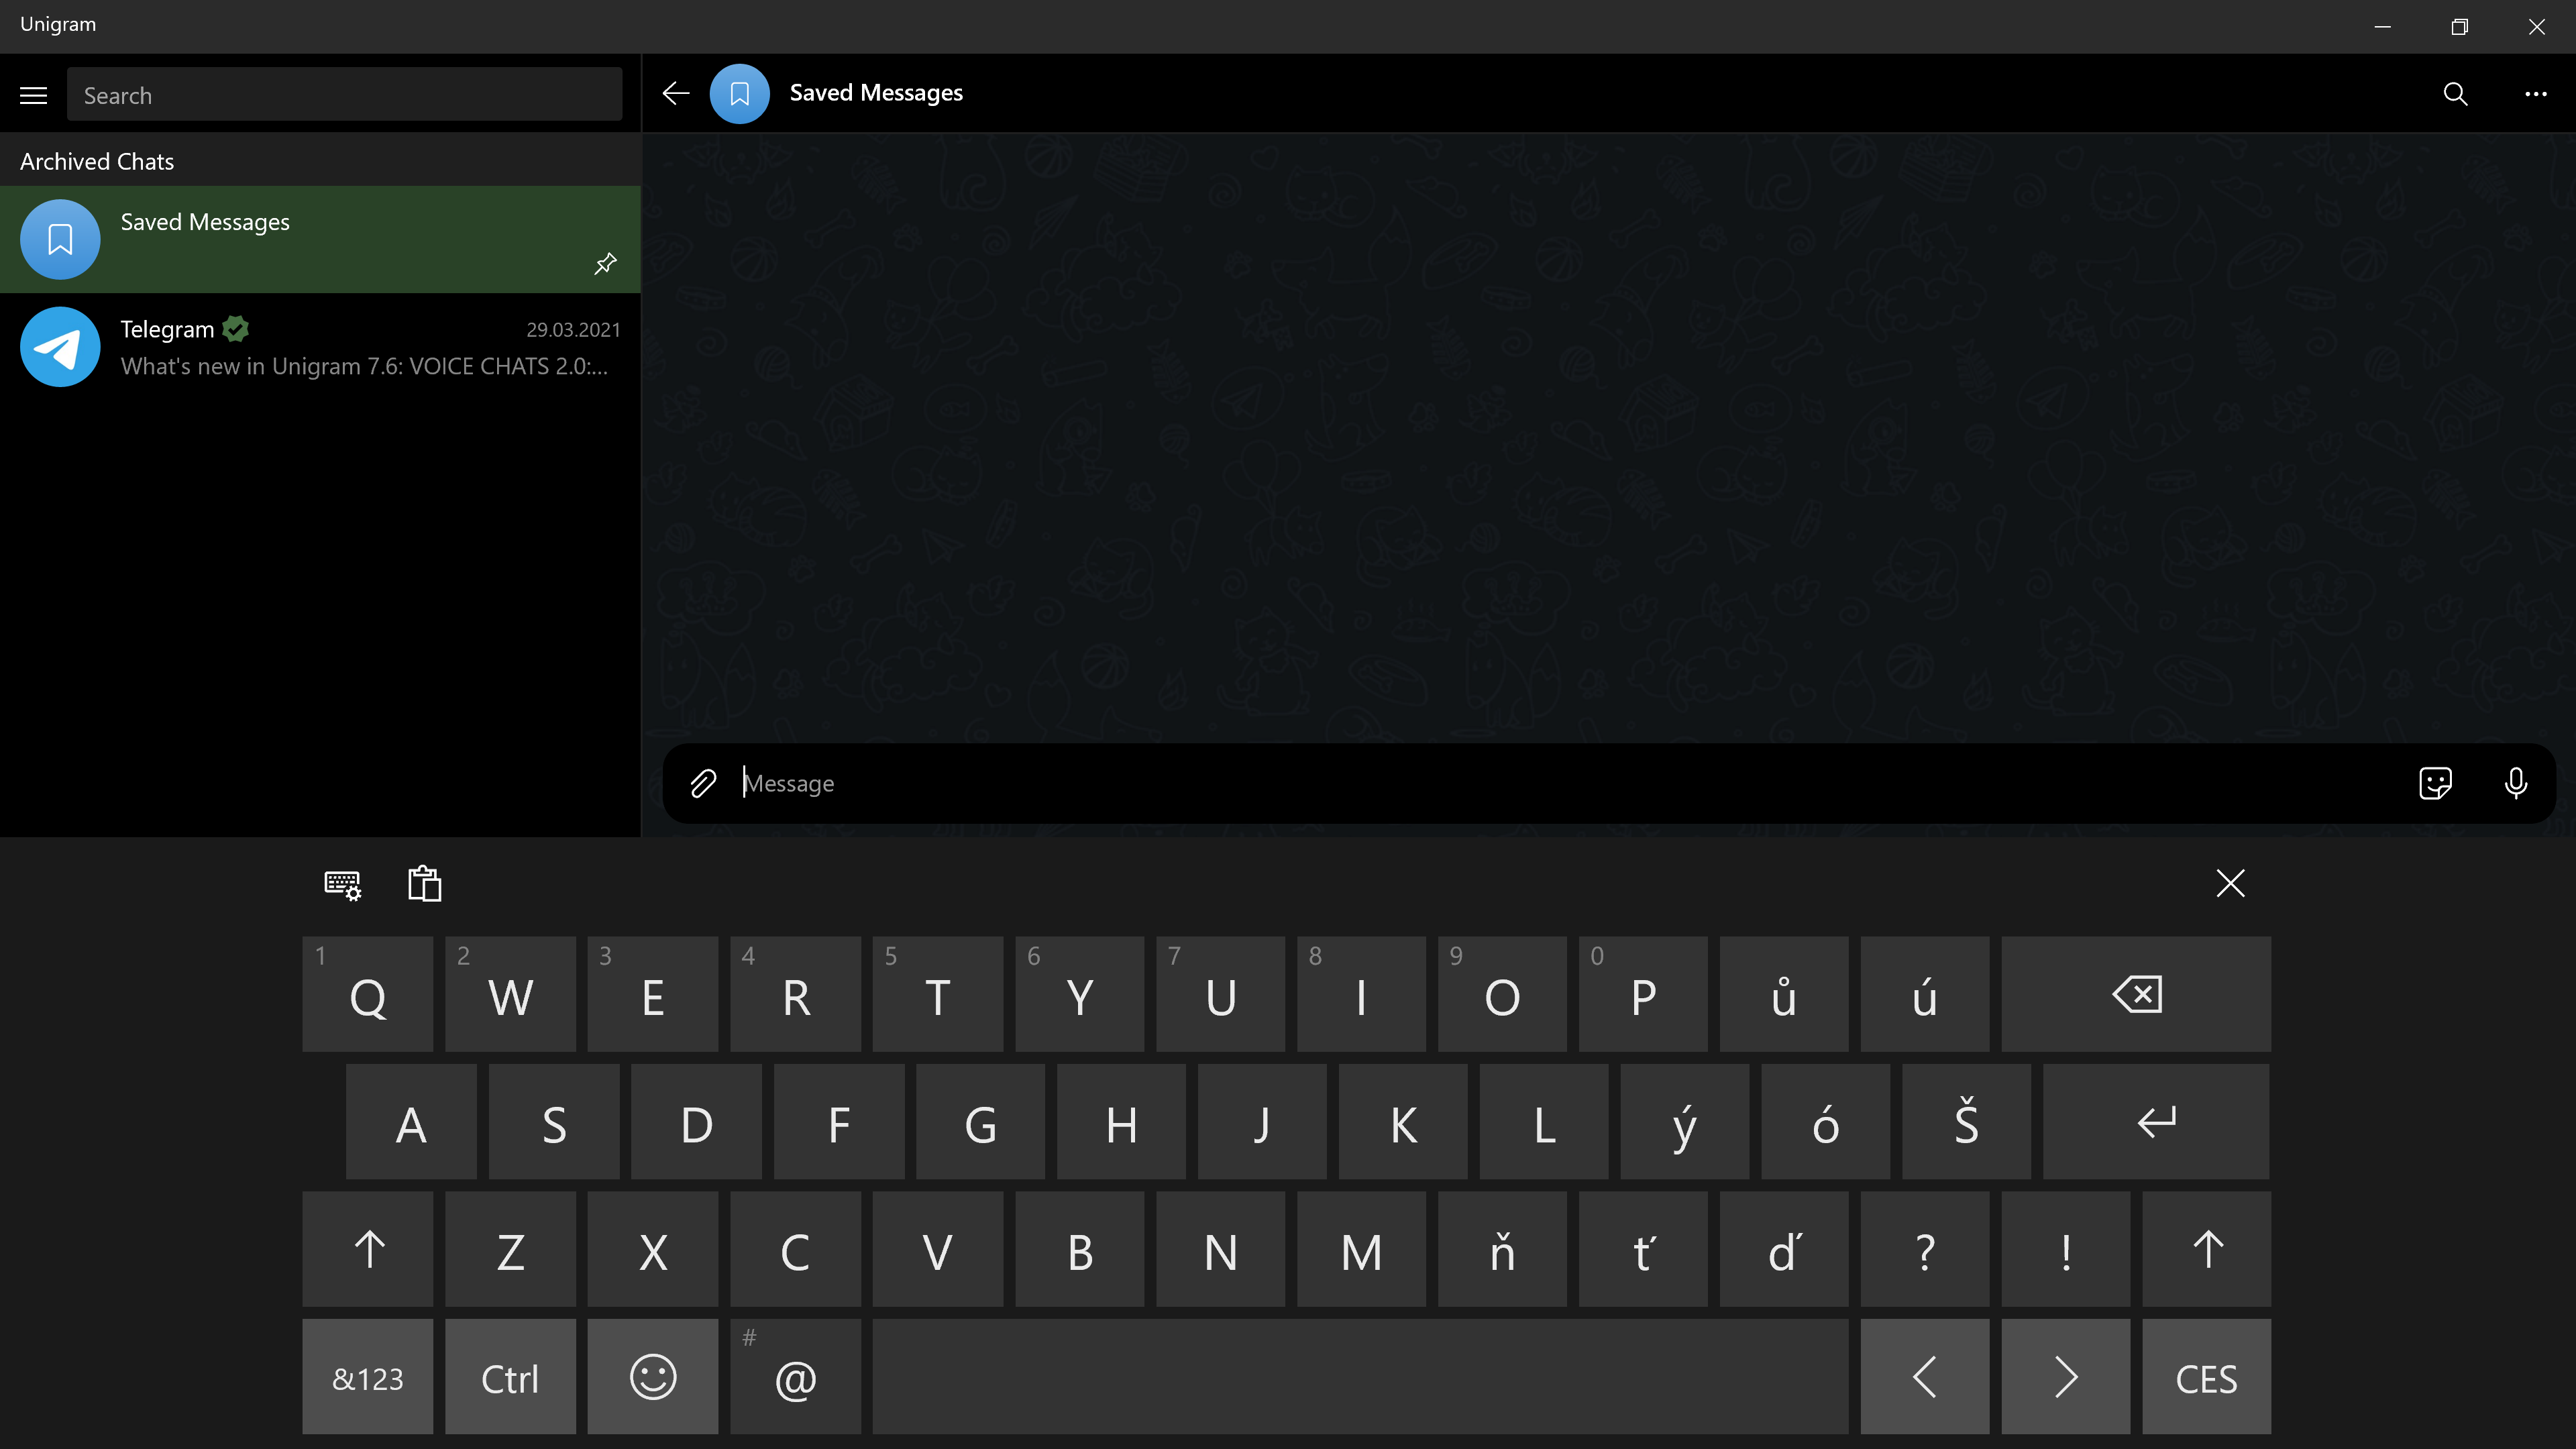Click the Saved Messages bookmark avatar in header
The image size is (2576, 1449).
739,93
